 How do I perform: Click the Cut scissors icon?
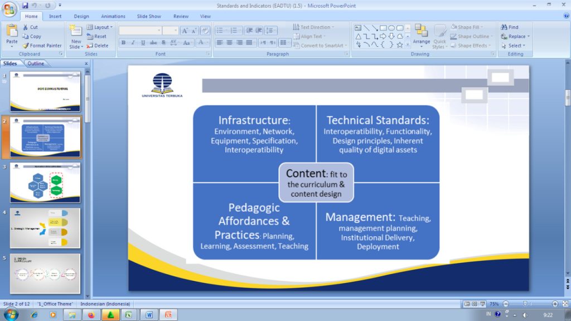[x=26, y=27]
